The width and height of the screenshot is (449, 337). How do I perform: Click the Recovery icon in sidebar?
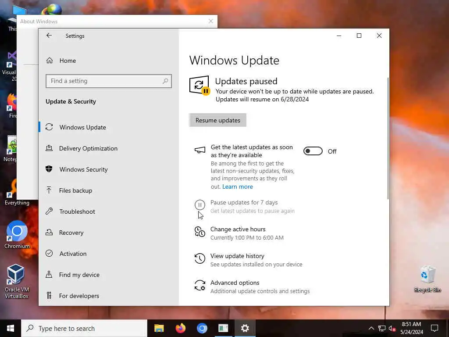pos(49,233)
